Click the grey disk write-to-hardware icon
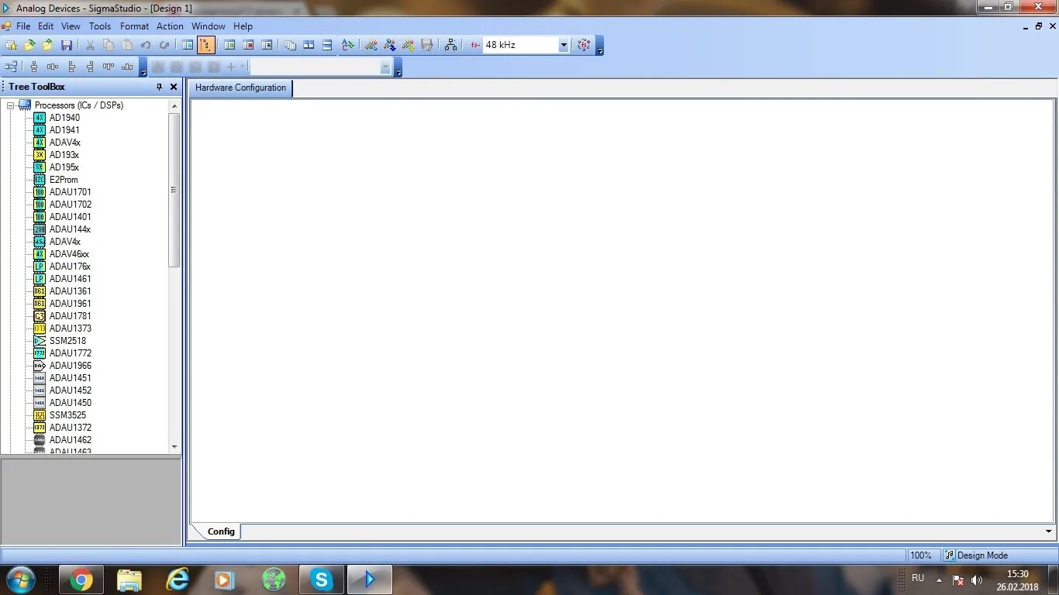This screenshot has width=1059, height=595. pyautogui.click(x=426, y=45)
